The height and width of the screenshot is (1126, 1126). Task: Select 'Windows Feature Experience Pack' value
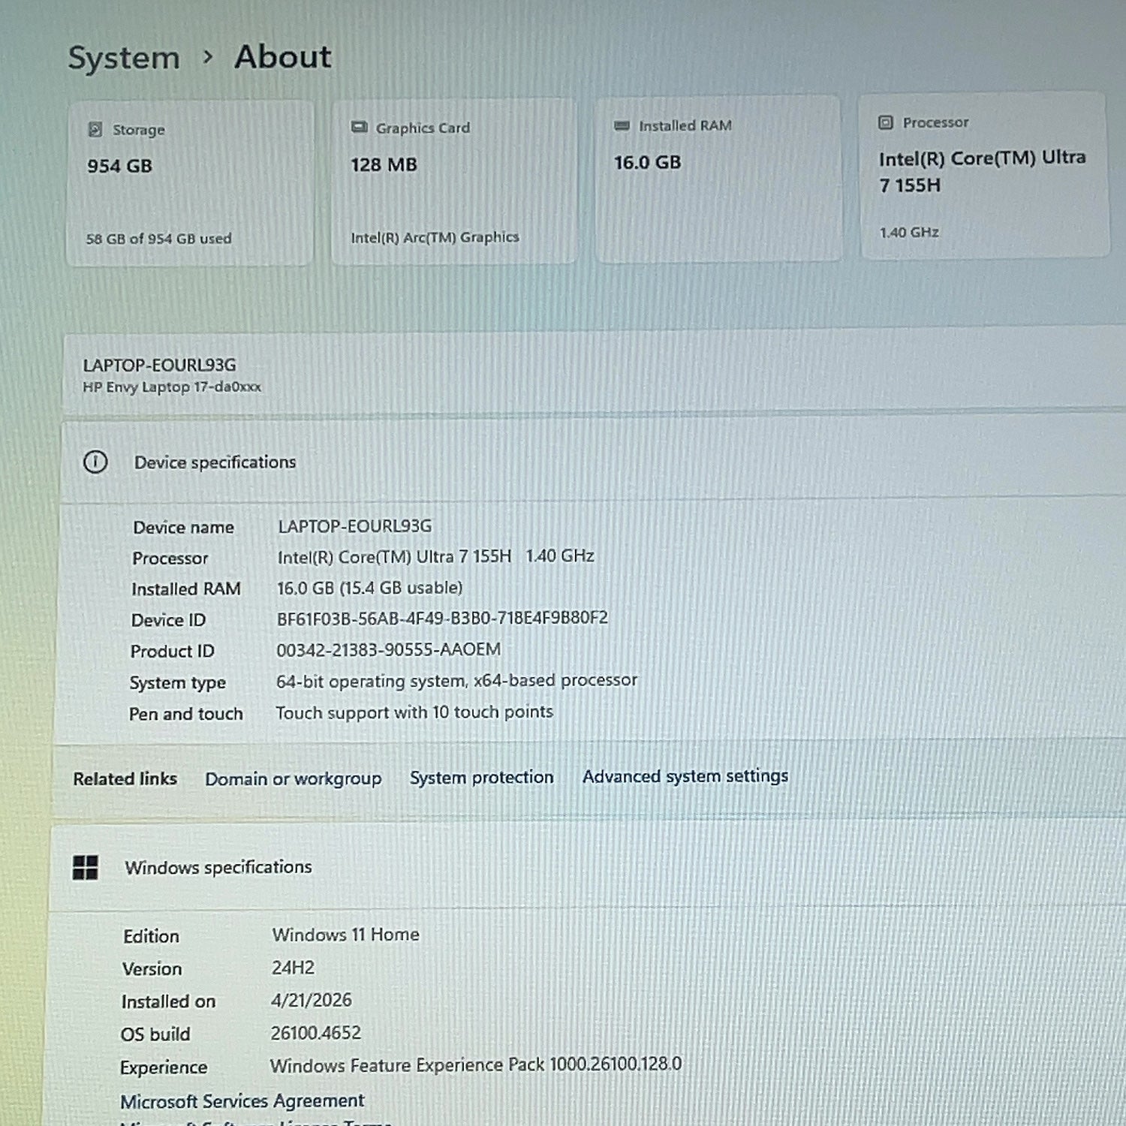[476, 1065]
